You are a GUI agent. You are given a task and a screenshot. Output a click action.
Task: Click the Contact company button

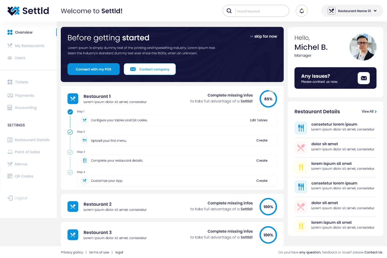(150, 69)
